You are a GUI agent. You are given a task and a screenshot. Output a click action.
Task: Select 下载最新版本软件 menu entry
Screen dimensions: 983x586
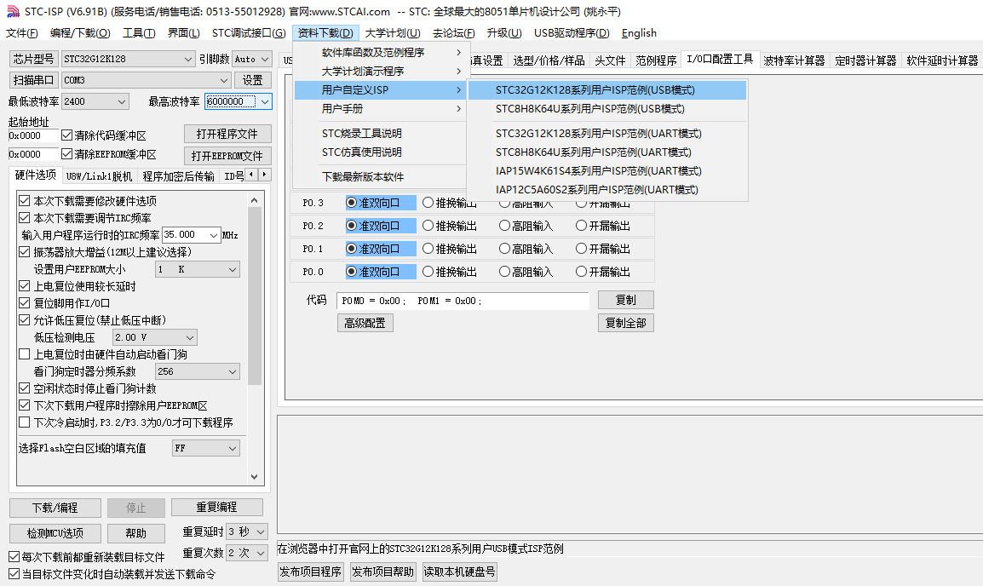pyautogui.click(x=380, y=177)
